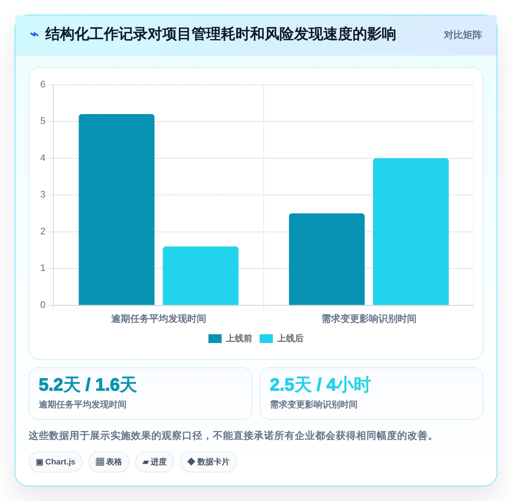Click the y-axis value 1
This screenshot has height=501, width=512.
click(43, 268)
